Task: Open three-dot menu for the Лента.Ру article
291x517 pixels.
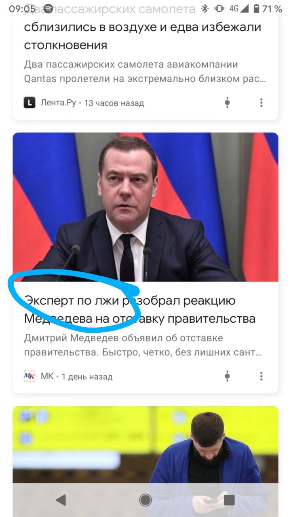Action: tap(261, 103)
